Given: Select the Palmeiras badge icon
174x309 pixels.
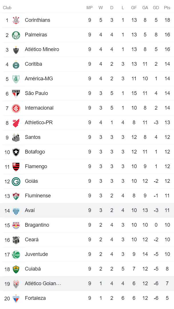Looking at the screenshot, I should 16,35.
